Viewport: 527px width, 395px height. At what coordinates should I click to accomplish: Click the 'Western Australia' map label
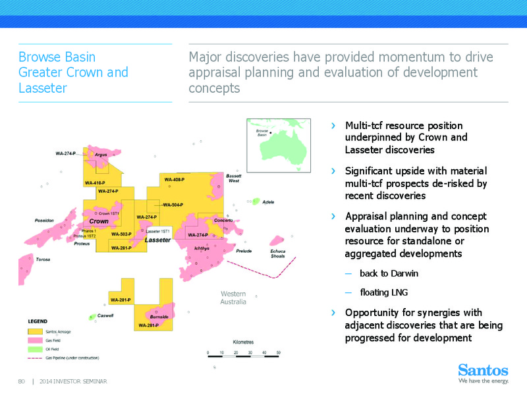point(233,298)
